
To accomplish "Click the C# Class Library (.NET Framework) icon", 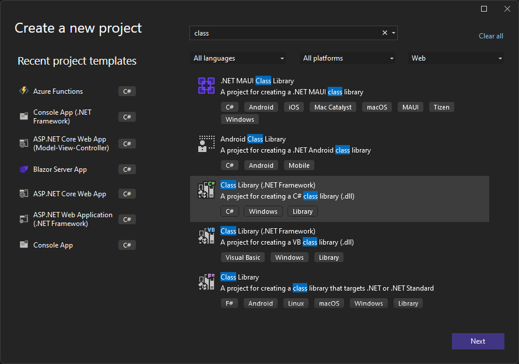I will [x=206, y=190].
